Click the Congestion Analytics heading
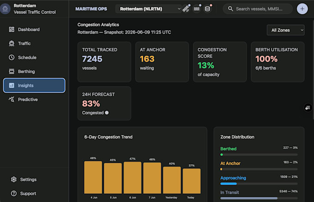The image size is (314, 202). pyautogui.click(x=98, y=24)
